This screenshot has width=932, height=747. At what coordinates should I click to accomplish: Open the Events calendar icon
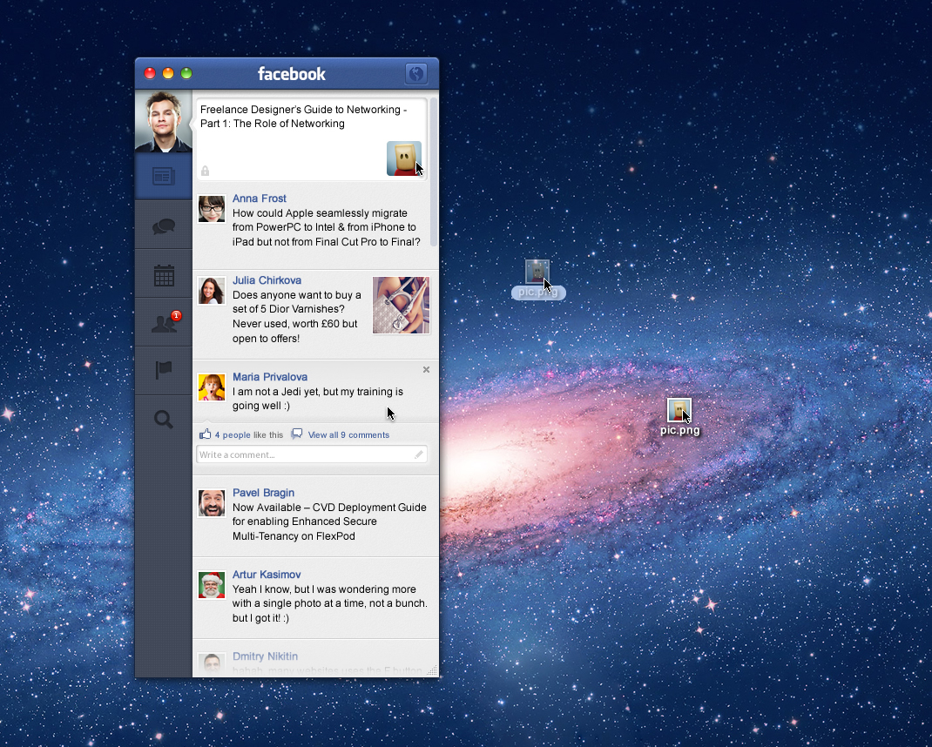164,275
